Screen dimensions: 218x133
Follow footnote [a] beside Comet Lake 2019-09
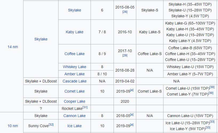pyautogui.click(x=132, y=90)
